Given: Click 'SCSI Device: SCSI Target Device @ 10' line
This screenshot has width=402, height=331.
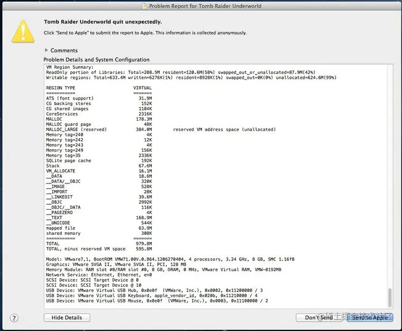Looking at the screenshot, I should pyautogui.click(x=94, y=285).
